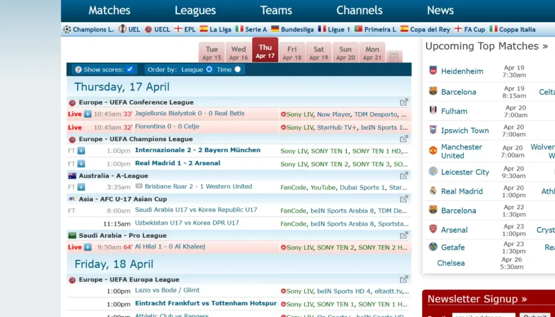This screenshot has width=555, height=317.
Task: Click the Show scores help question-mark icon
Action: (x=78, y=69)
